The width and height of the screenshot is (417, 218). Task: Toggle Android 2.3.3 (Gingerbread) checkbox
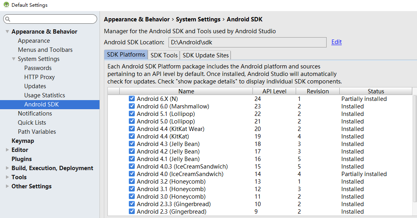pos(132,204)
